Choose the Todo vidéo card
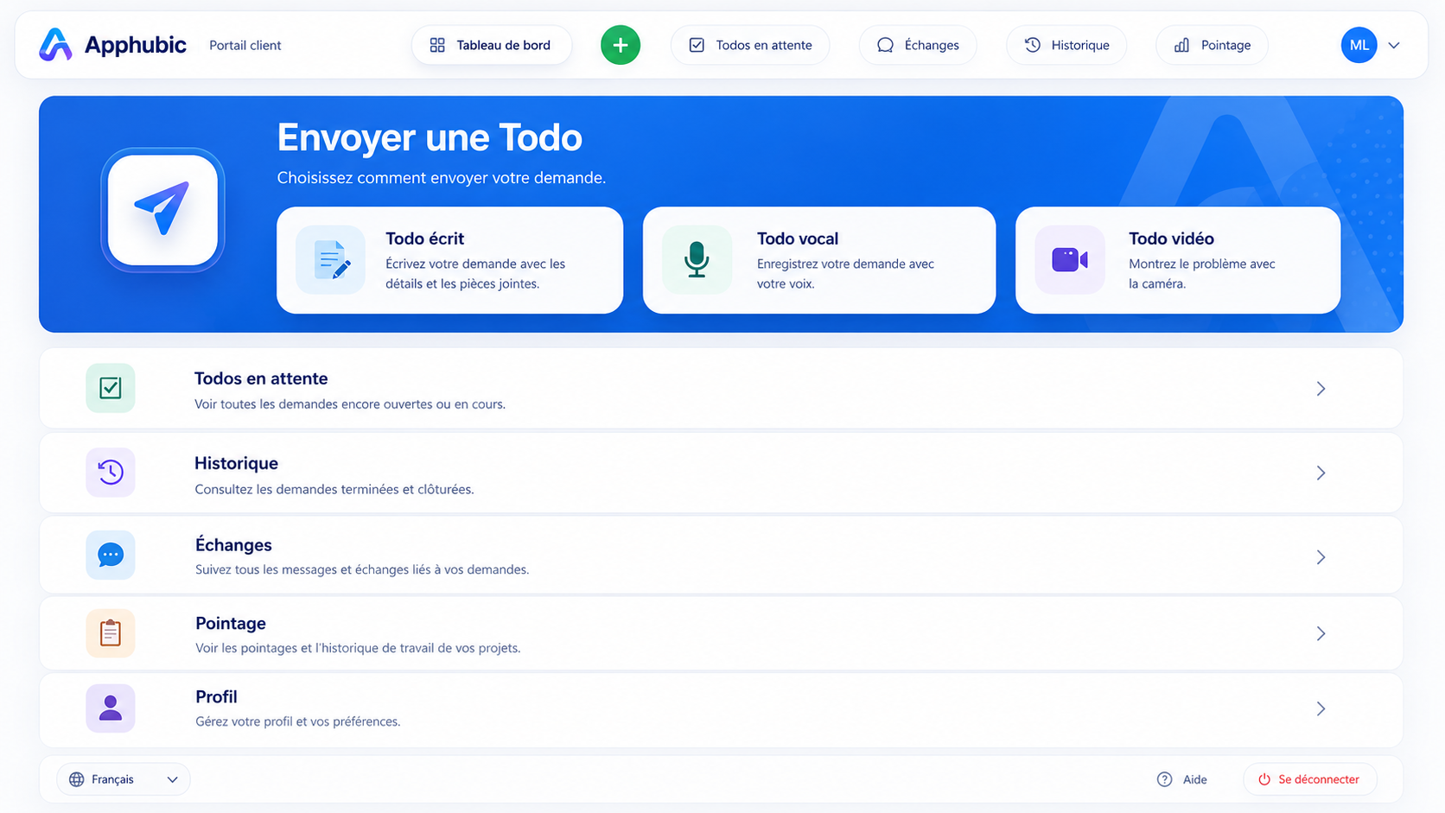Viewport: 1445px width, 813px height. [x=1178, y=260]
